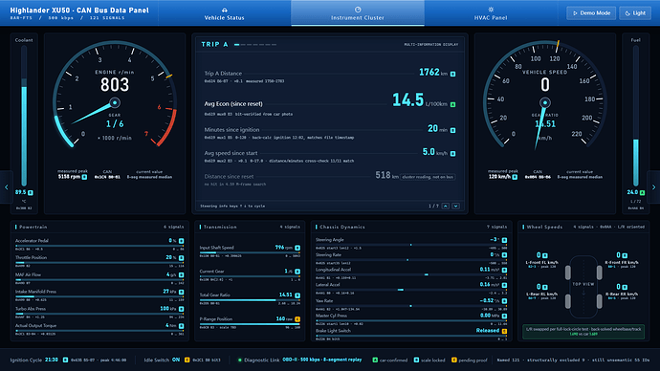Switch to Light theme
Screen dimensions: 660x371
click(635, 13)
